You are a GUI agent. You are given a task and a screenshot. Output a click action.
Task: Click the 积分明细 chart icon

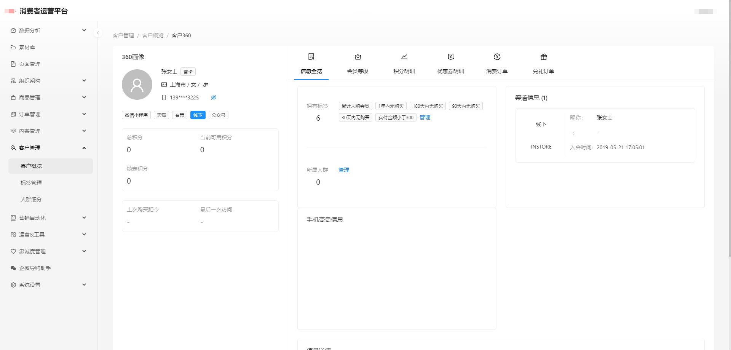(404, 57)
